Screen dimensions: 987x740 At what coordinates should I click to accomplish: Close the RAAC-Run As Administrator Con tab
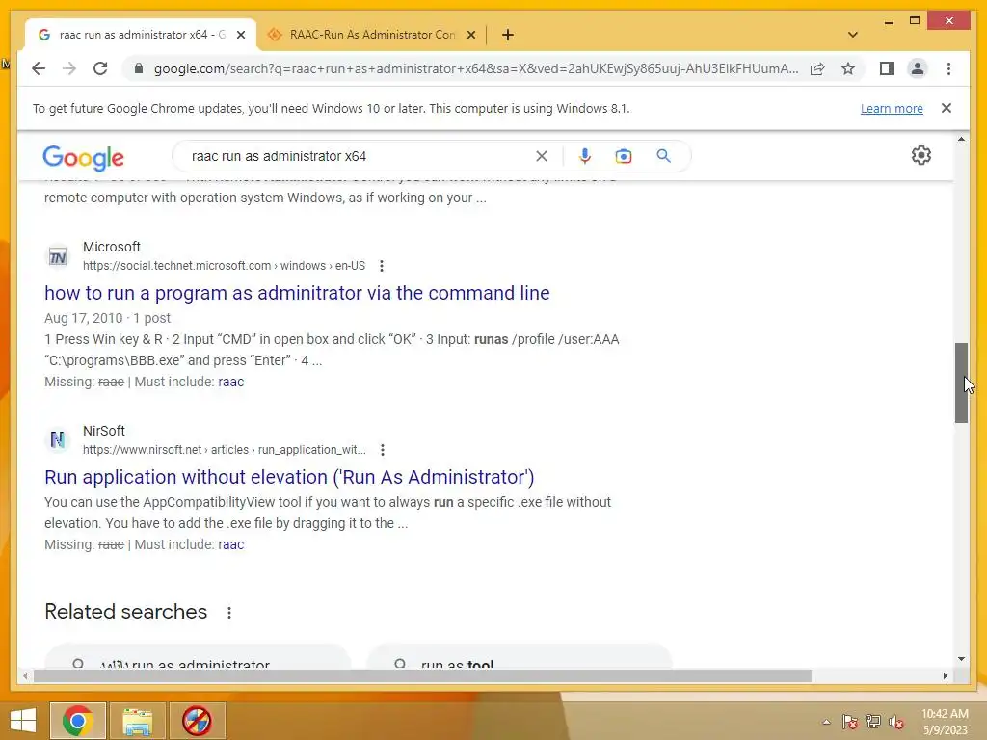[x=470, y=35]
